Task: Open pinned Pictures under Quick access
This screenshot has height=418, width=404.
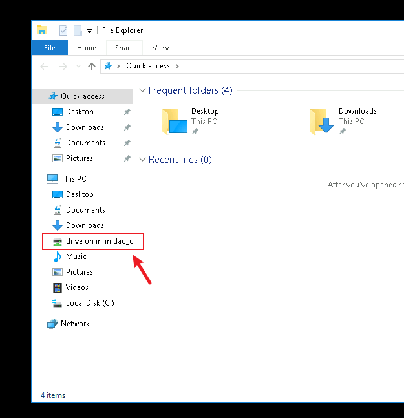Action: tap(79, 158)
